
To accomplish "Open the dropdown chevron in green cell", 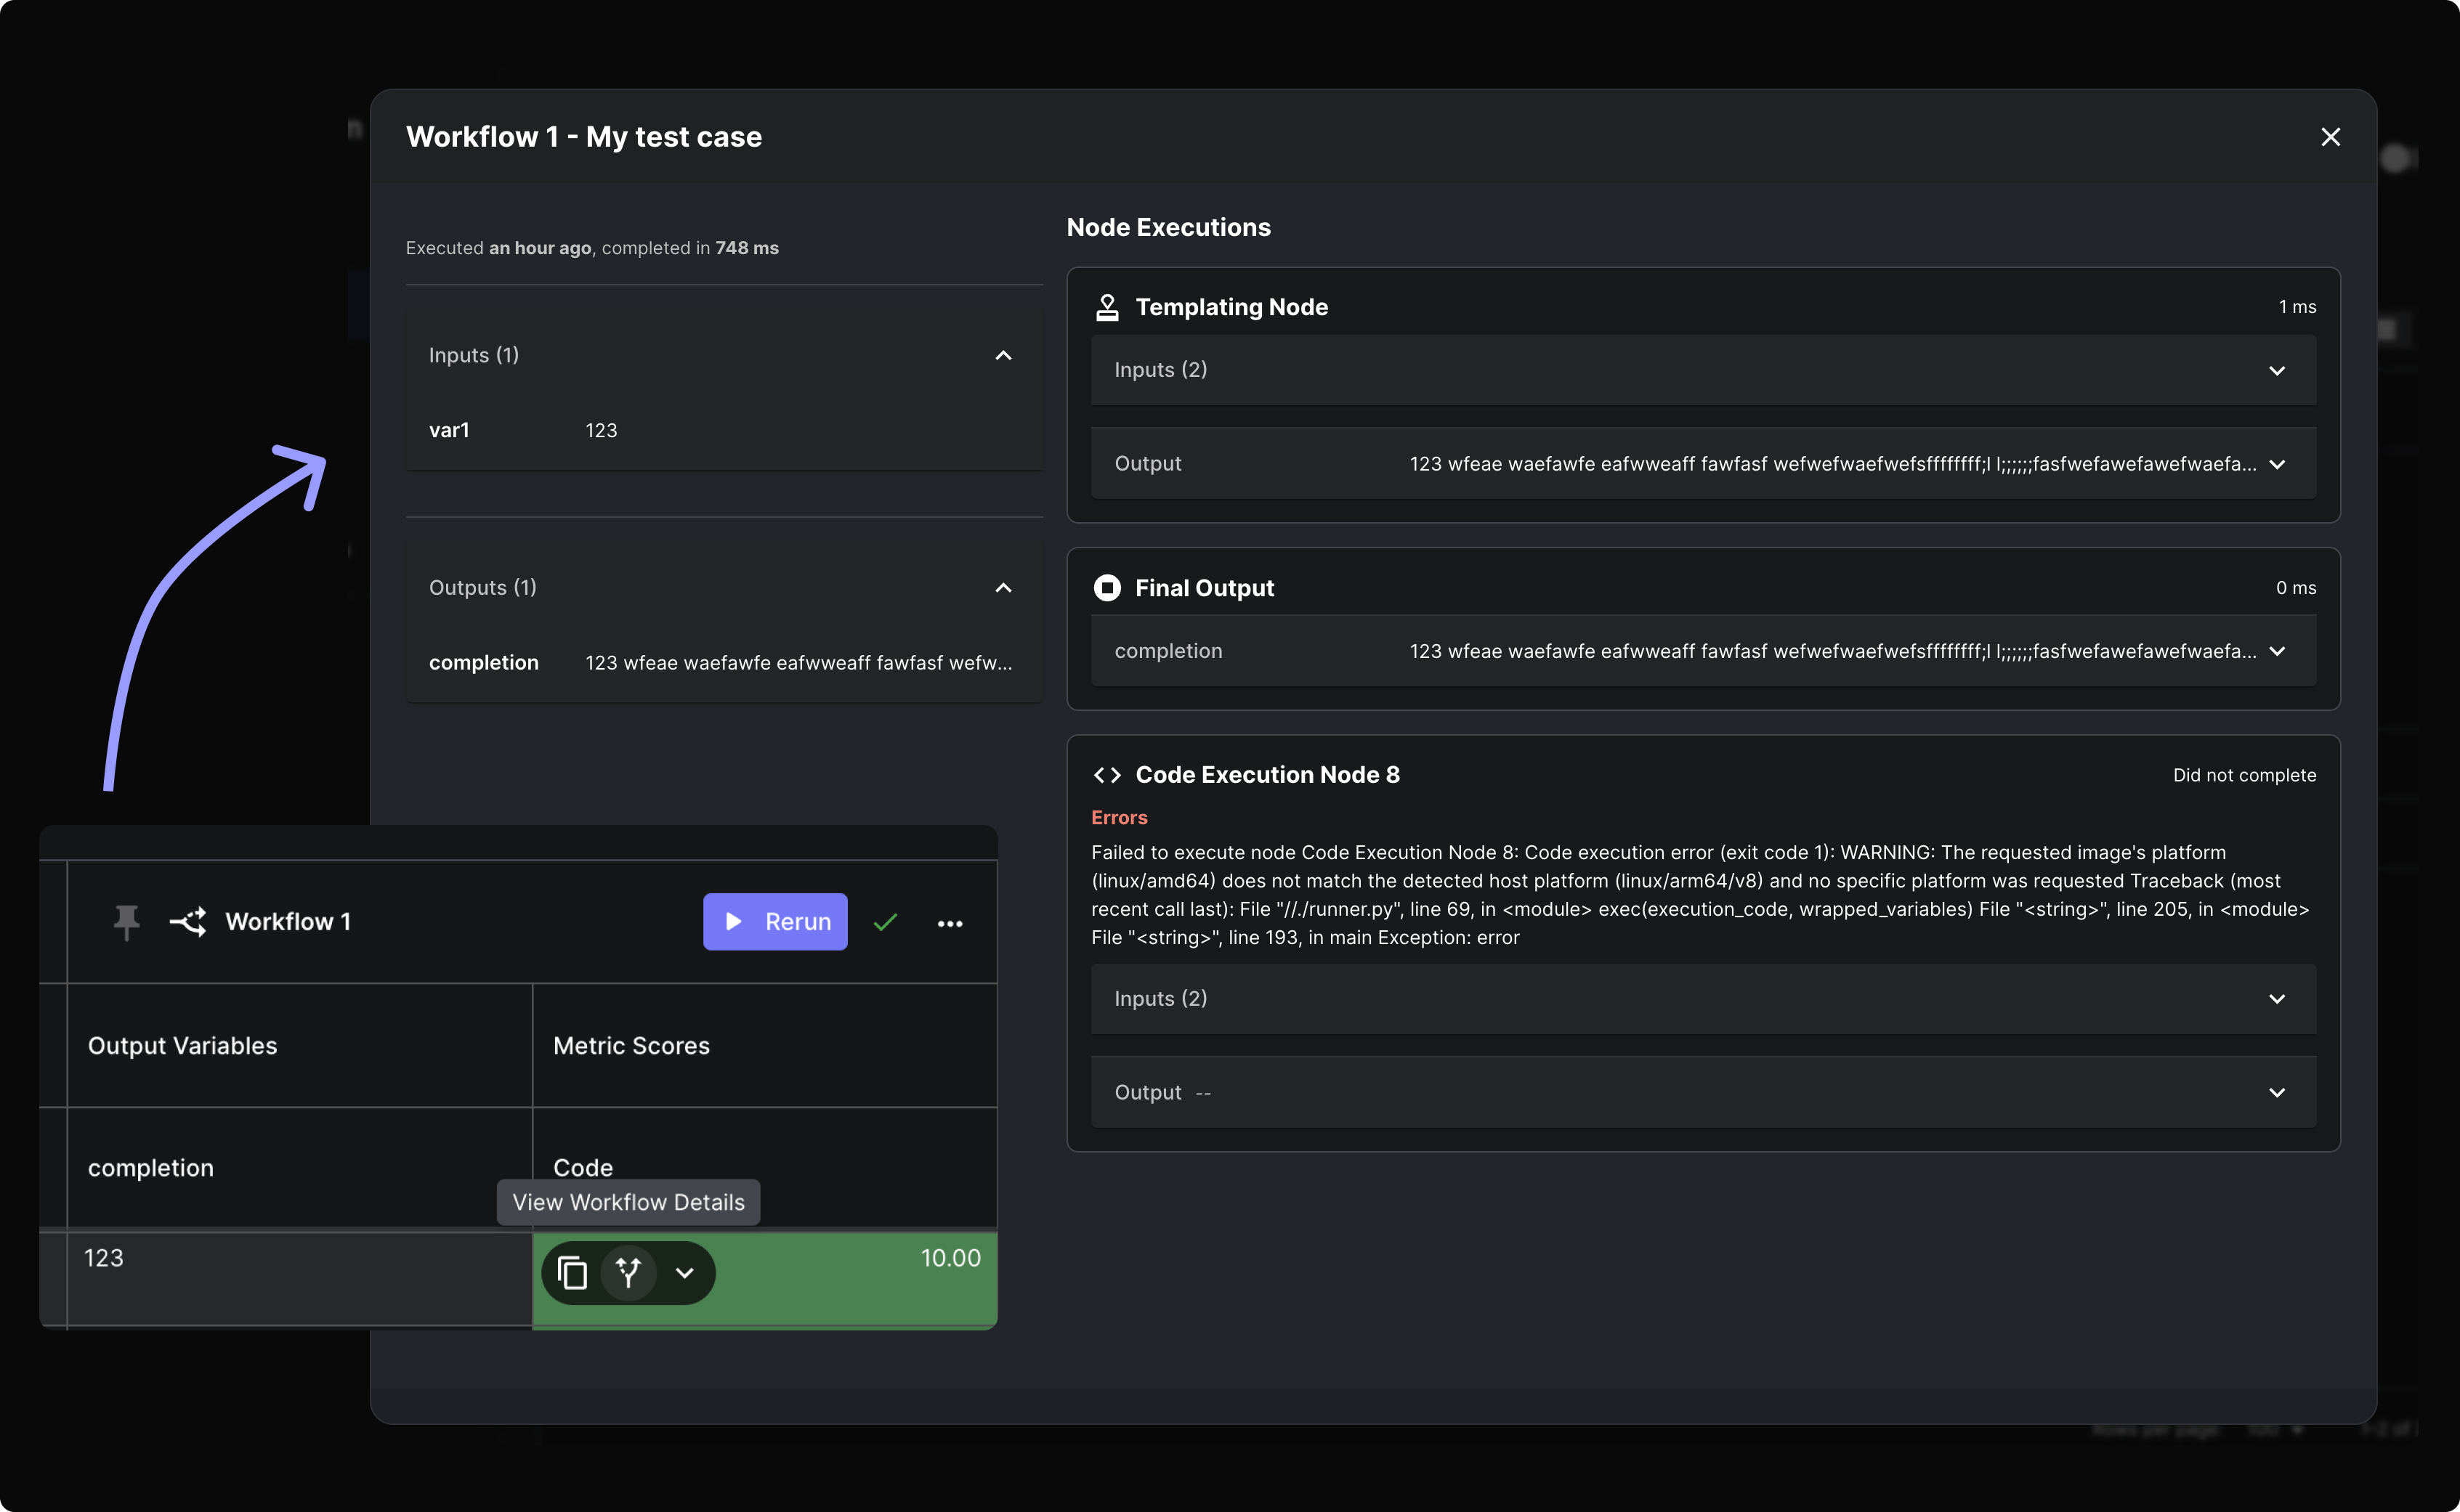I will pyautogui.click(x=684, y=1273).
